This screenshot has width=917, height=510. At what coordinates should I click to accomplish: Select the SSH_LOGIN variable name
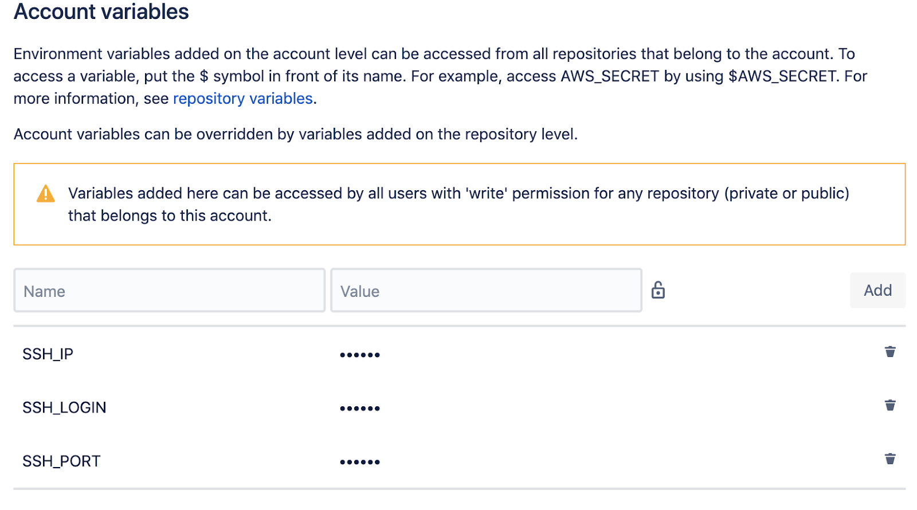click(x=64, y=407)
